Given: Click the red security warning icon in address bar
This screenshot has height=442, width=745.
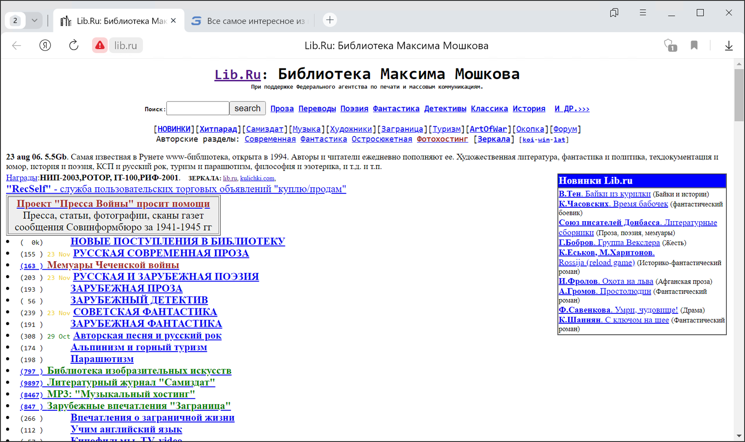Looking at the screenshot, I should point(100,45).
